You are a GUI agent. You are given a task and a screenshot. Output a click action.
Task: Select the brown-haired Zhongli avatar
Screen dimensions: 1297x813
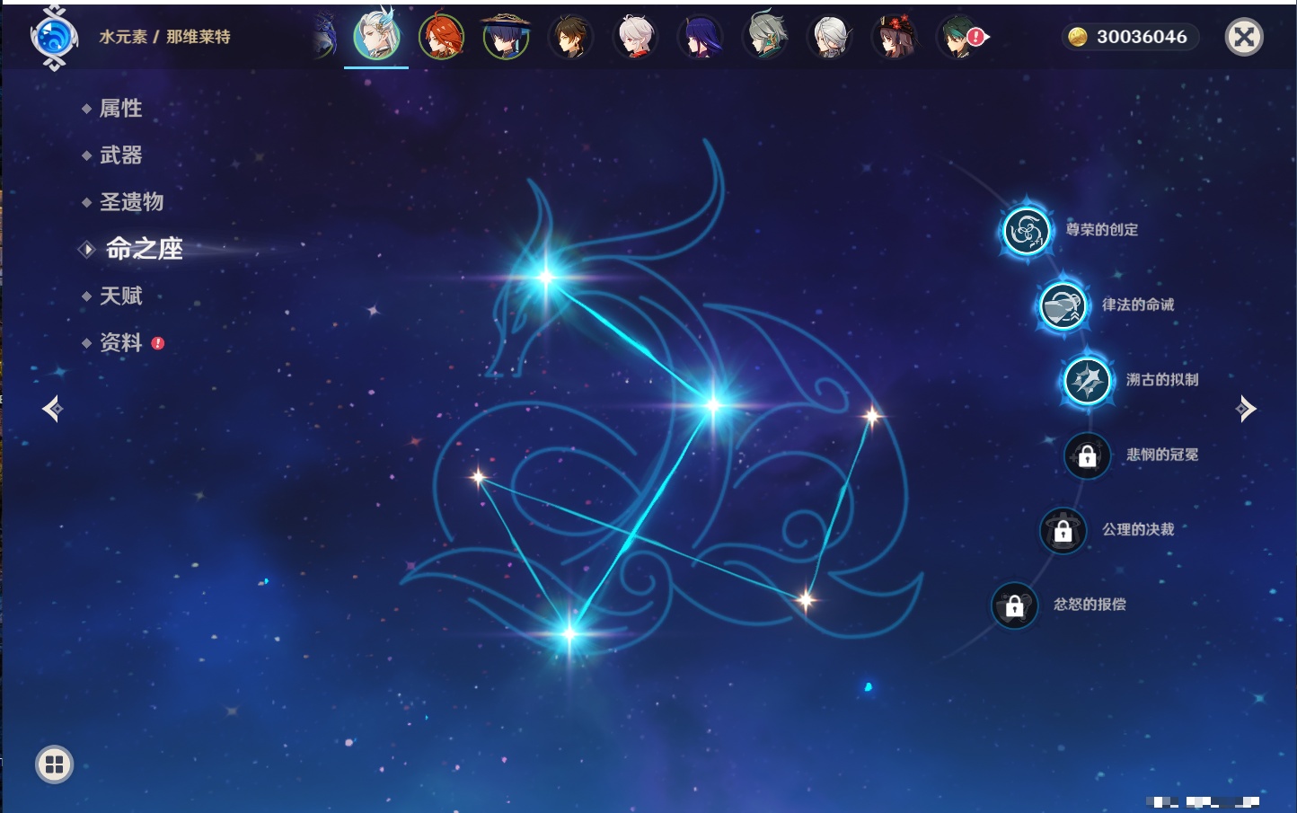click(570, 37)
